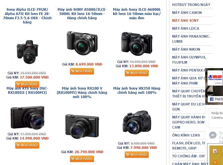Screen dimensions: 223x165
Task: Open Máy ảnh Sony HX350 title link
Action: (x=137, y=90)
